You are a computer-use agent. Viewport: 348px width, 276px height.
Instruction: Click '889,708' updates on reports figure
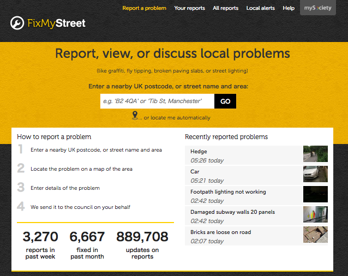tap(142, 237)
